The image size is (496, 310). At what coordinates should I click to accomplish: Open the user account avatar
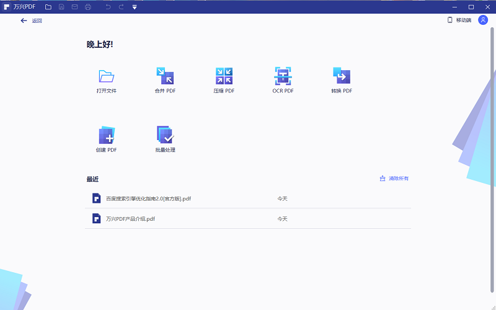(483, 20)
